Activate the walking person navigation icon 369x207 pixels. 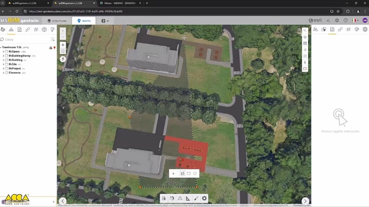(x=305, y=62)
